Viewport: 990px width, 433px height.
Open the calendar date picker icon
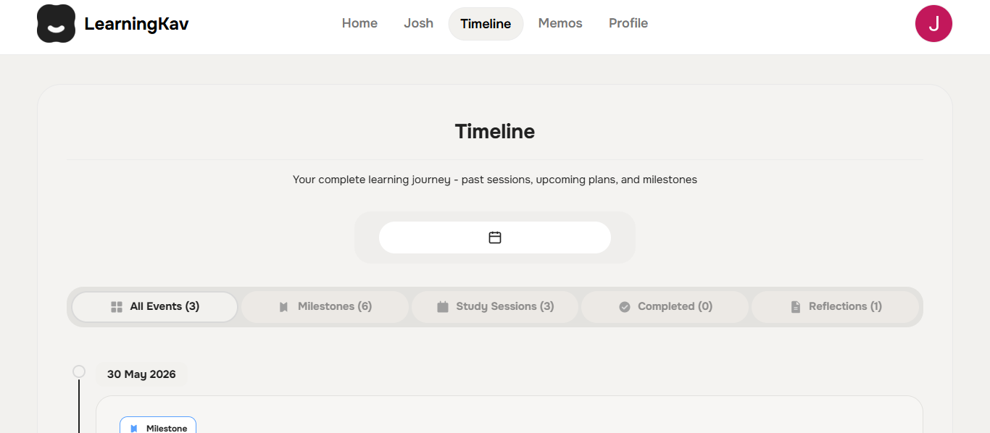tap(495, 237)
